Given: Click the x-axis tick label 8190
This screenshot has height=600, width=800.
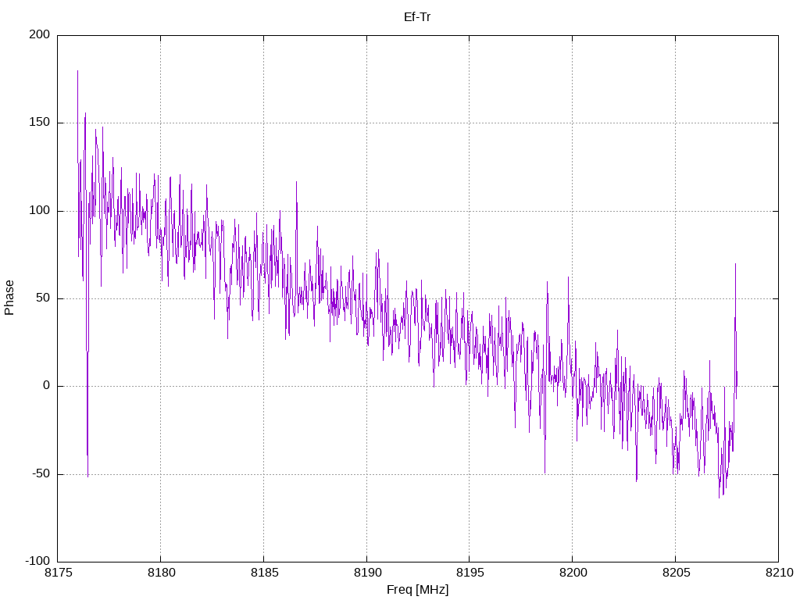Looking at the screenshot, I should [367, 573].
